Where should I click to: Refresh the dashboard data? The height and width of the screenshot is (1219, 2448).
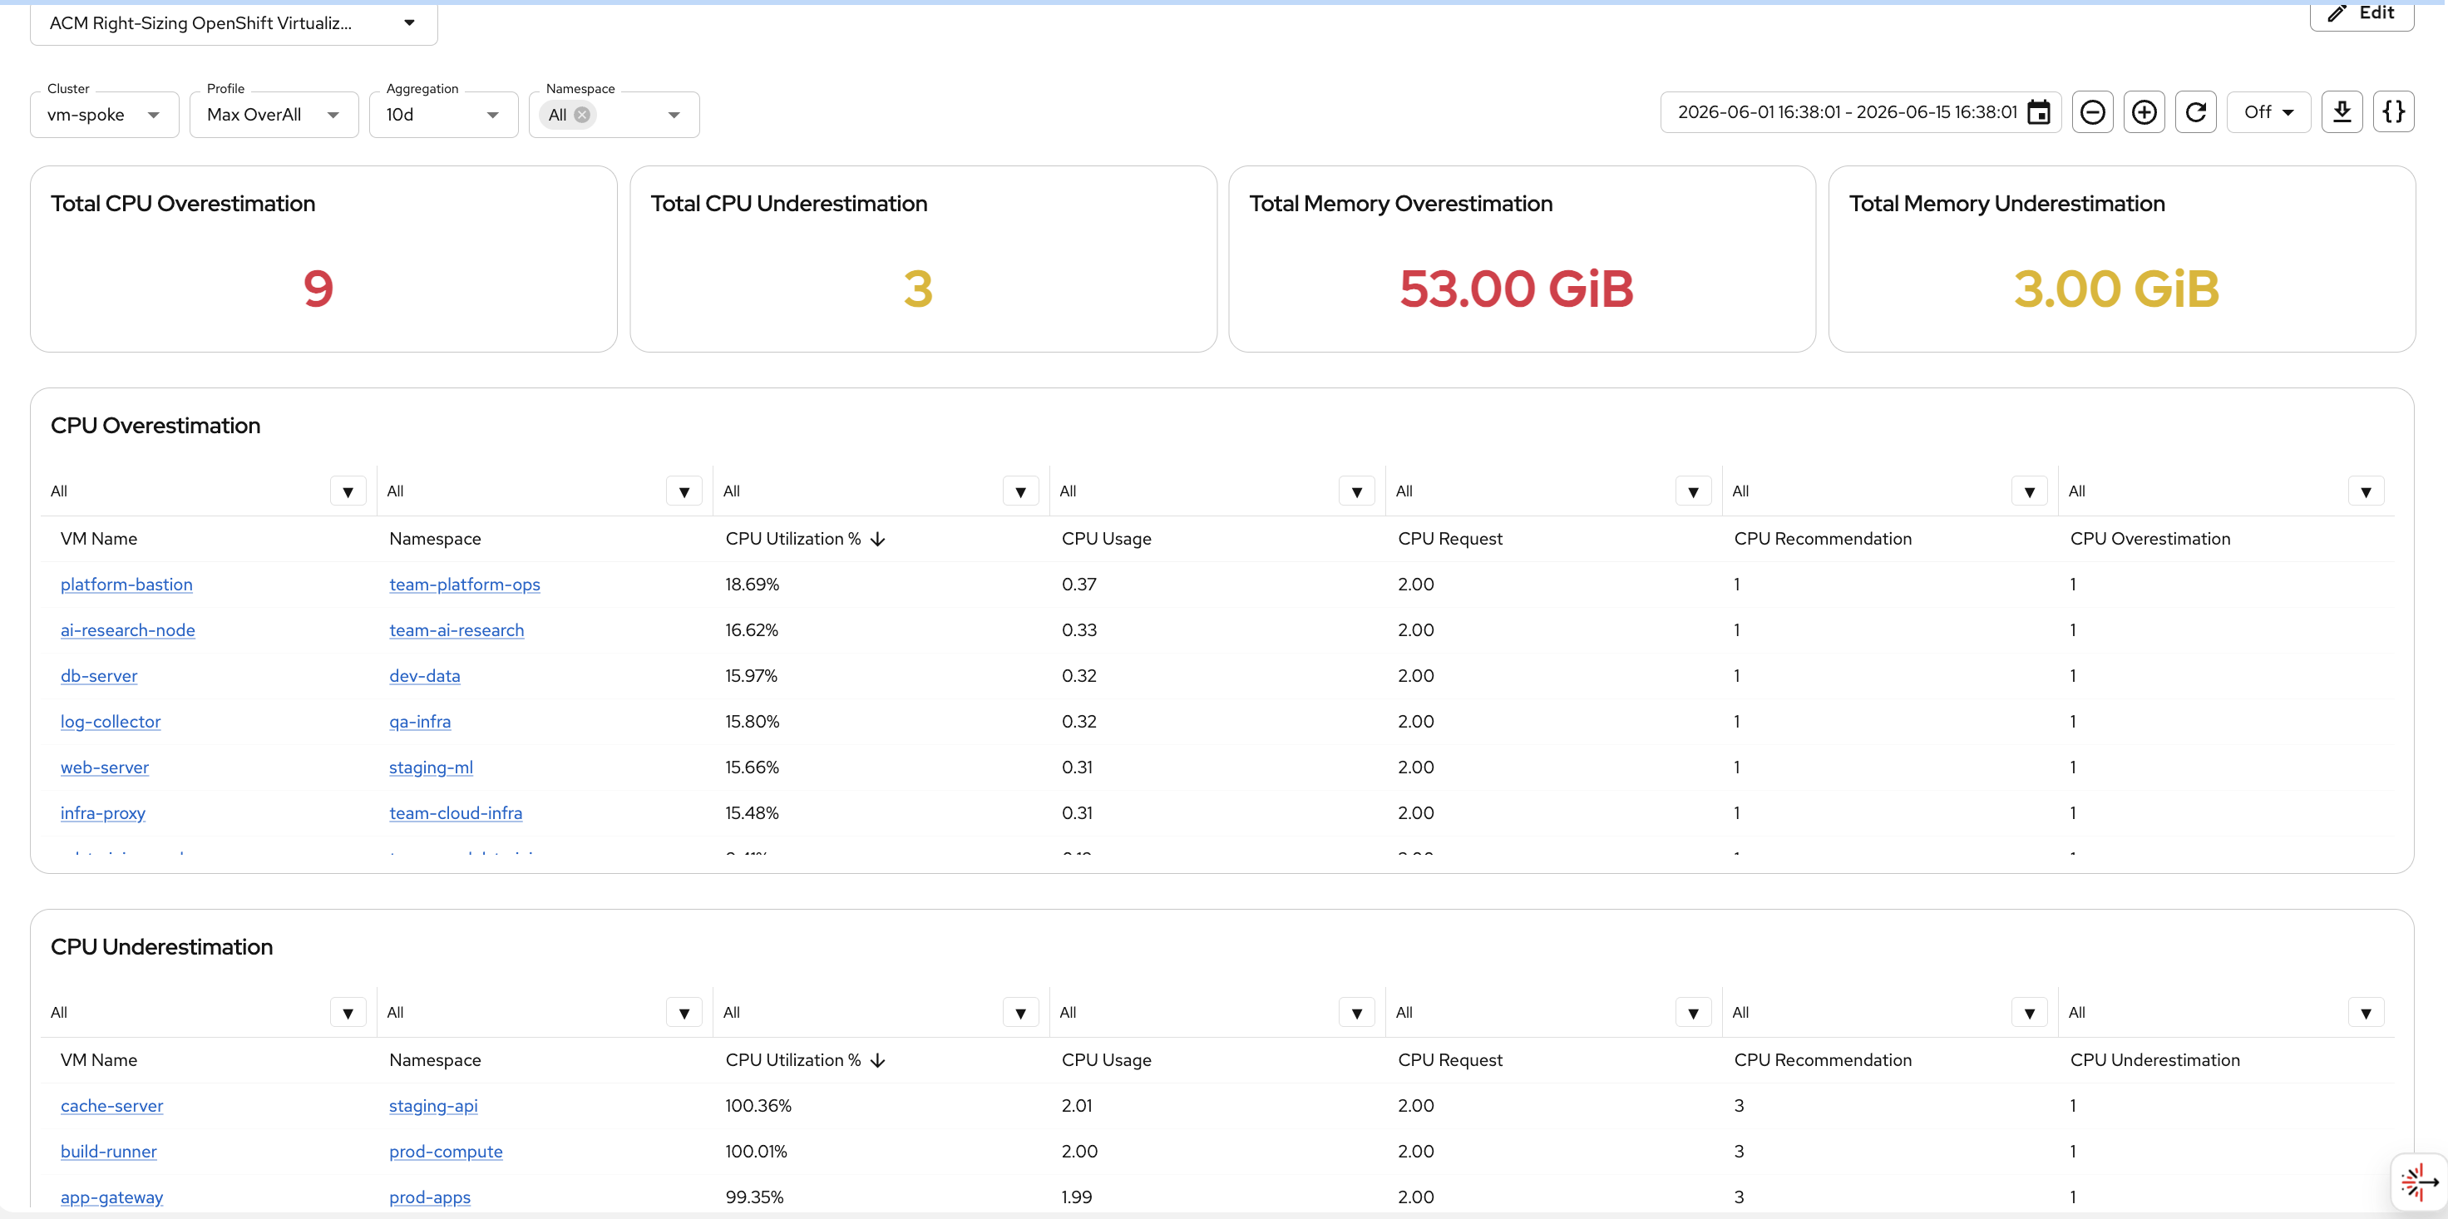(2195, 112)
